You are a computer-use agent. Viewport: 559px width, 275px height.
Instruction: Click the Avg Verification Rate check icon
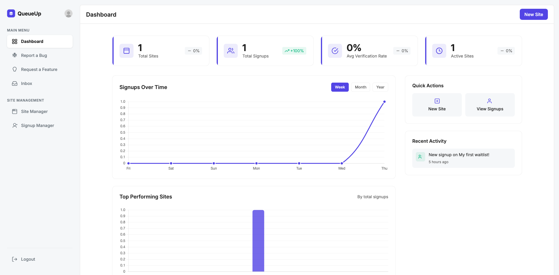(x=335, y=51)
